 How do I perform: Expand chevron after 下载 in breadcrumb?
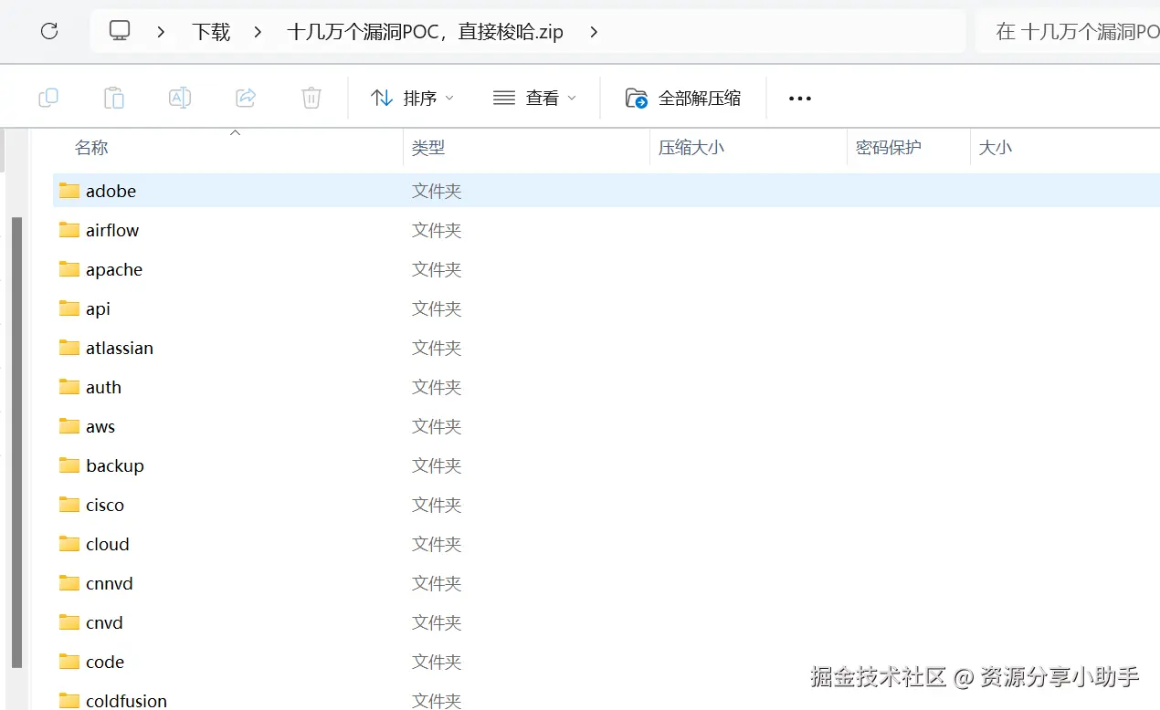258,32
